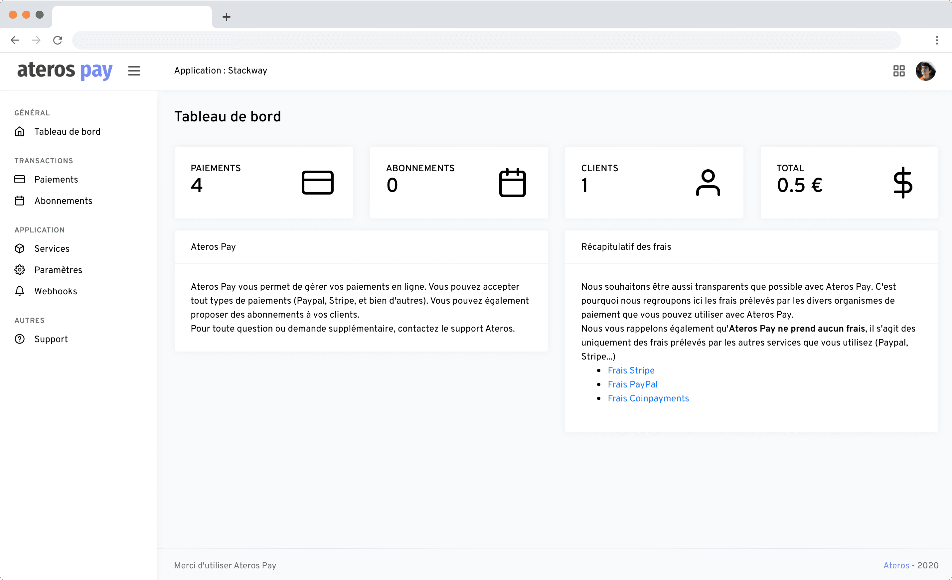Open Paiements in the sidebar

tap(56, 179)
